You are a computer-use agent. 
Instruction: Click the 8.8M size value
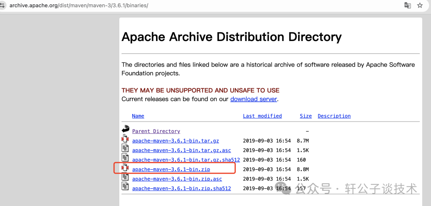(x=302, y=169)
